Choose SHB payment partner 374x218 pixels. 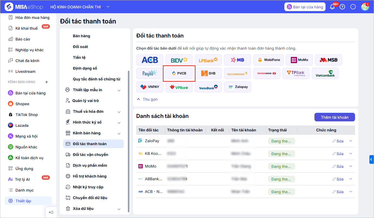pyautogui.click(x=208, y=73)
